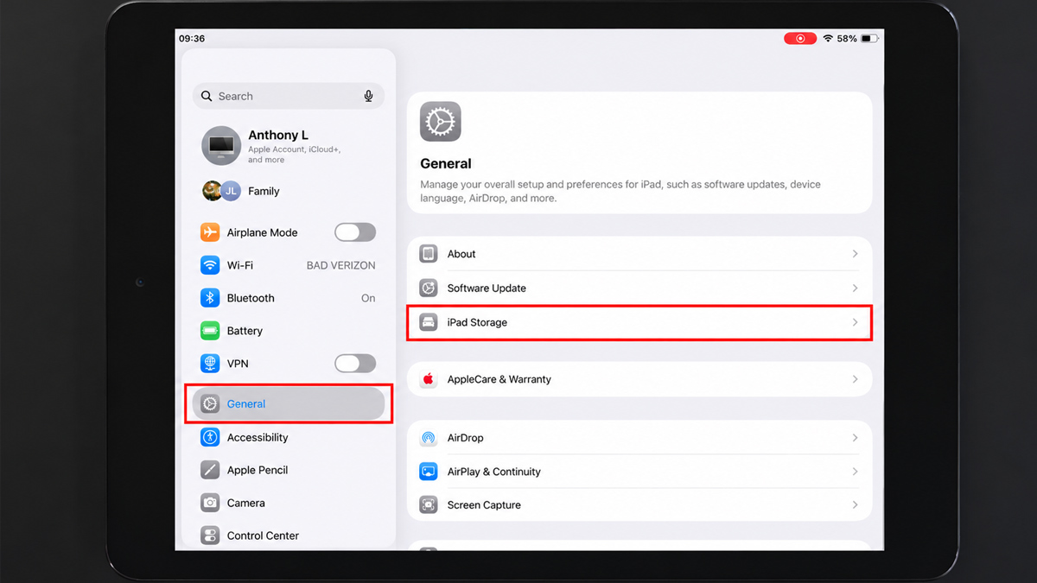This screenshot has height=583, width=1037.
Task: Click the large General header gear icon
Action: 441,122
